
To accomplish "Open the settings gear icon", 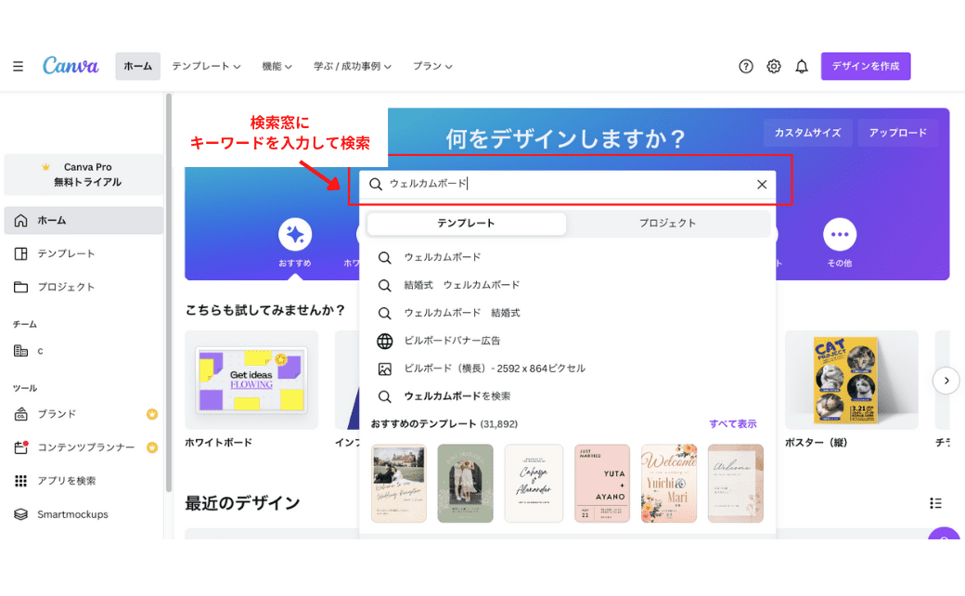I will tap(774, 67).
